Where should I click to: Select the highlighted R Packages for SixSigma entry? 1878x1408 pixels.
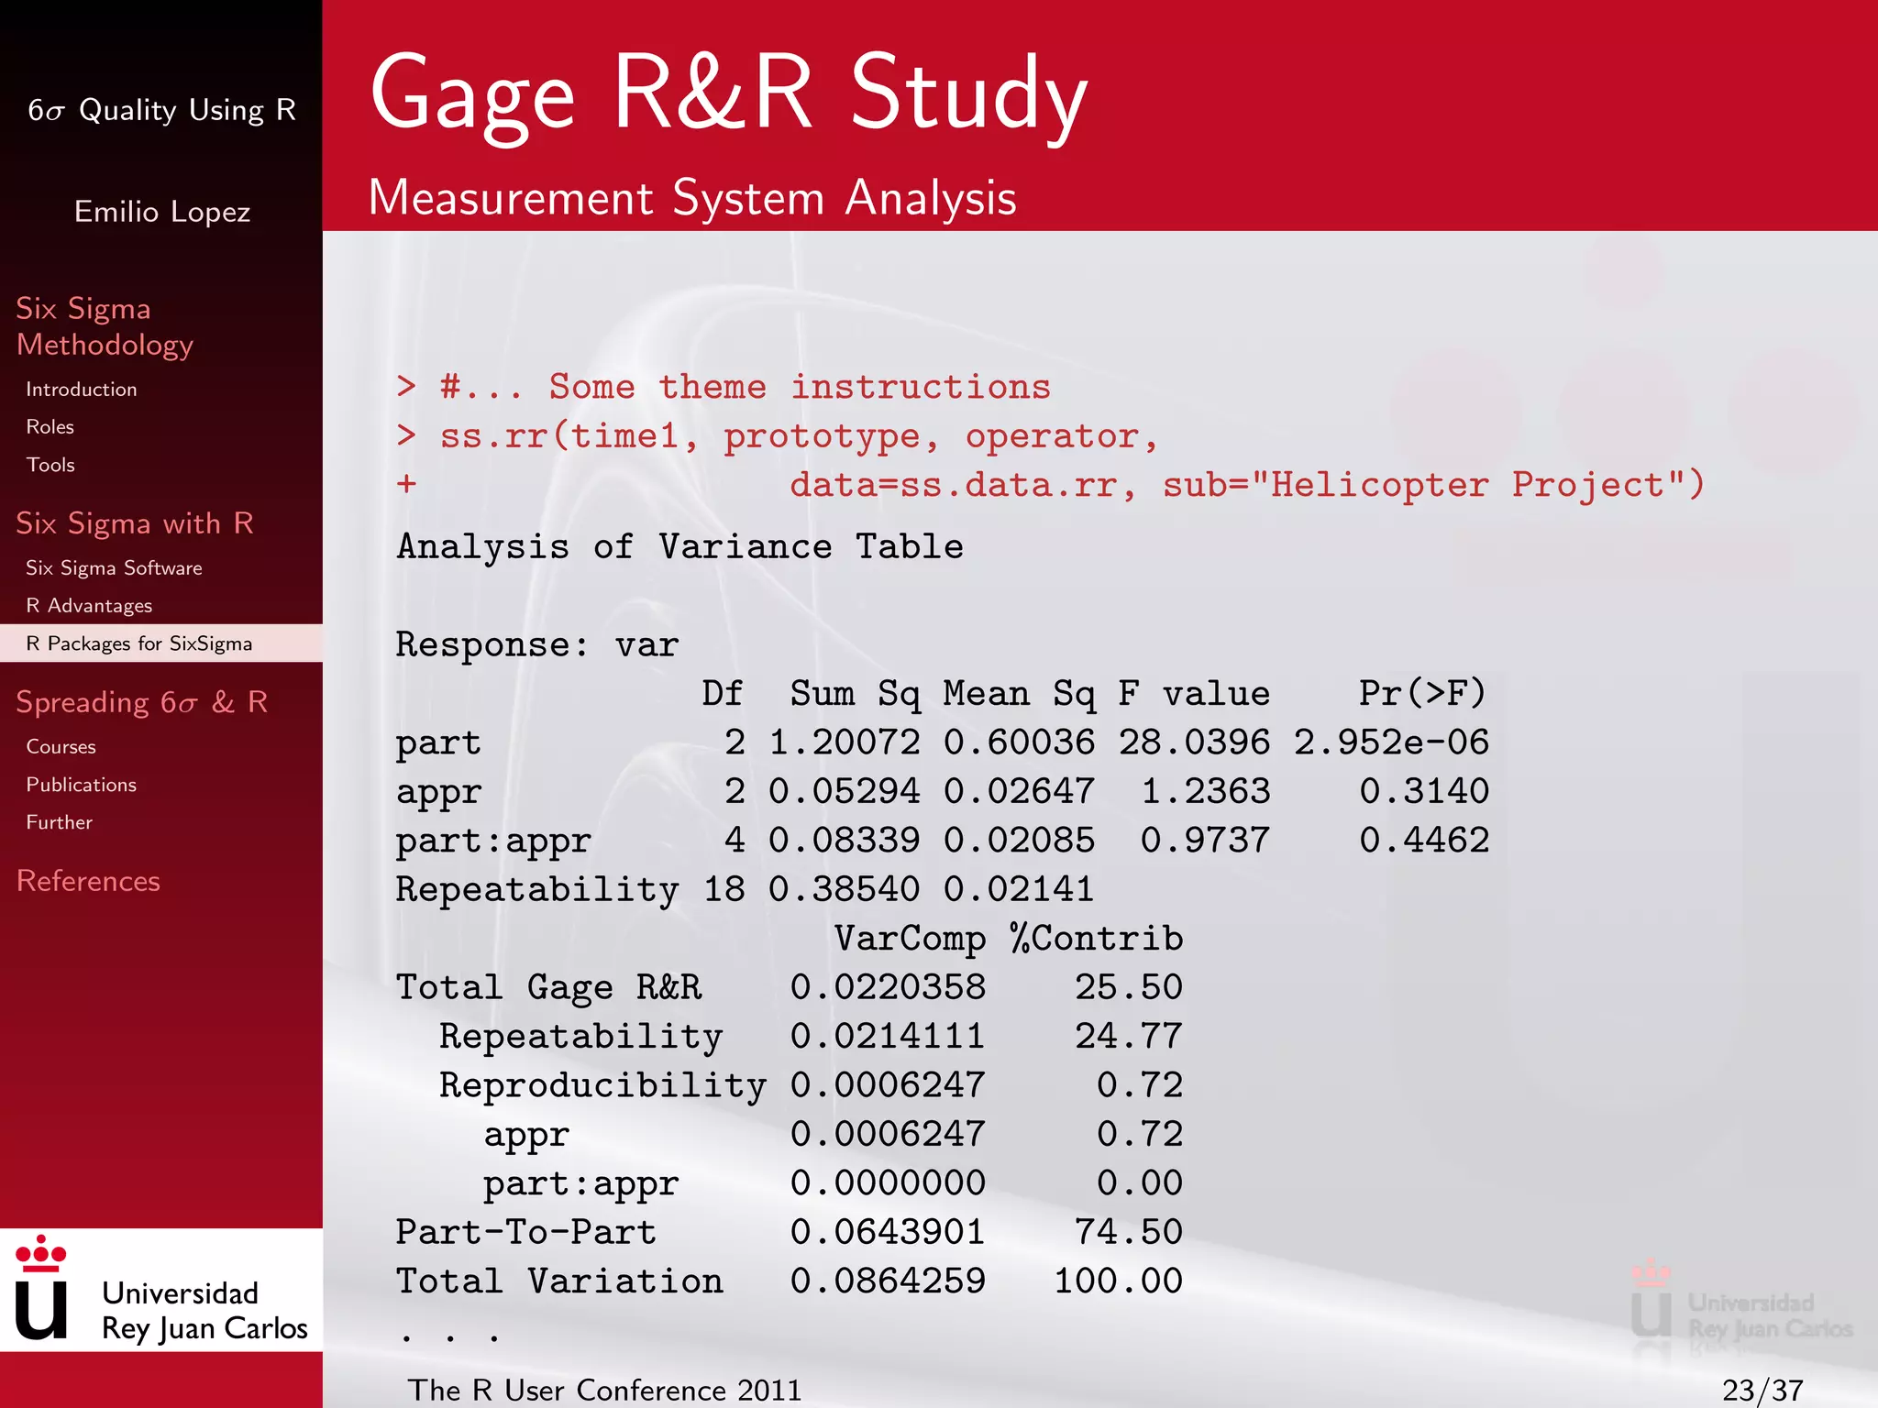(161, 643)
